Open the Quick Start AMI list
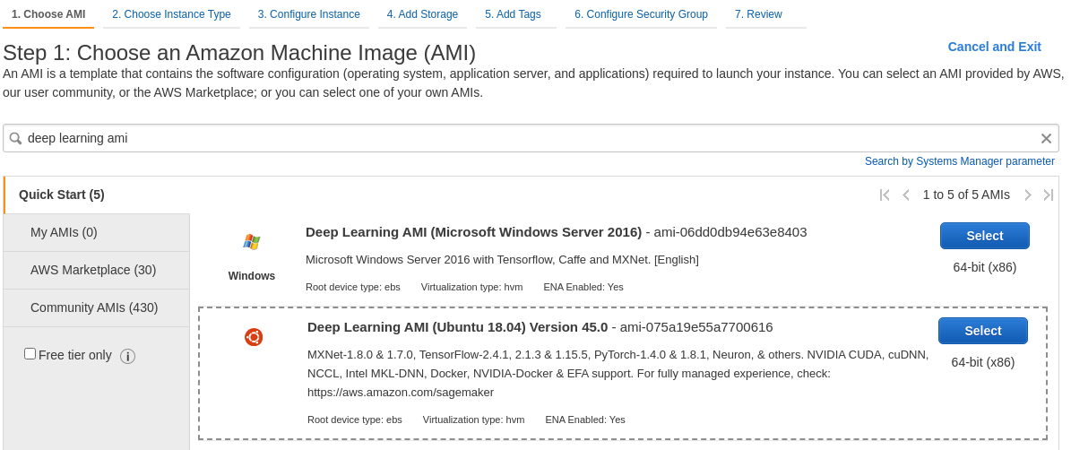1071x450 pixels. click(62, 195)
